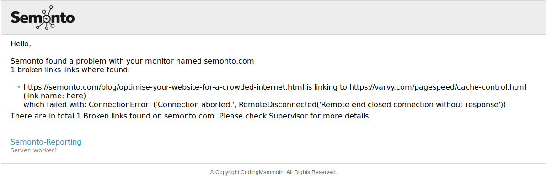
Task: Click the semonto.com blog article URL
Action: click(164, 87)
